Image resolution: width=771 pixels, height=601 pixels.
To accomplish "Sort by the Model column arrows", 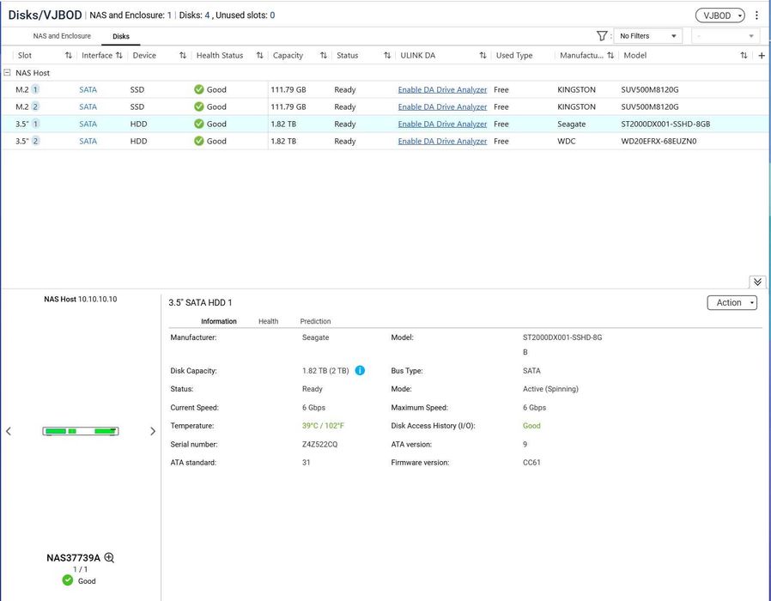I will coord(744,56).
